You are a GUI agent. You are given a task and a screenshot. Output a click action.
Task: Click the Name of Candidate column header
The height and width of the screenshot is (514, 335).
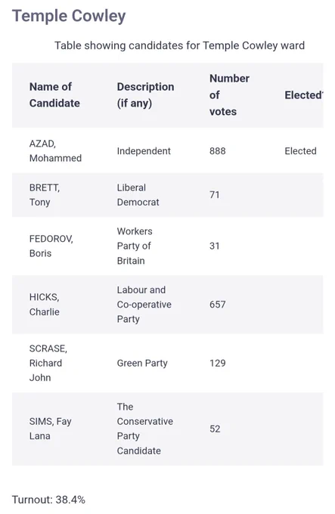(54, 95)
